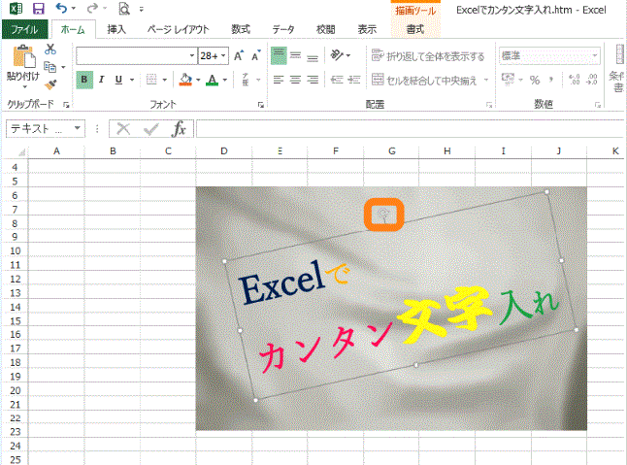Click the Orientation text angle icon
This screenshot has width=627, height=465.
[337, 54]
